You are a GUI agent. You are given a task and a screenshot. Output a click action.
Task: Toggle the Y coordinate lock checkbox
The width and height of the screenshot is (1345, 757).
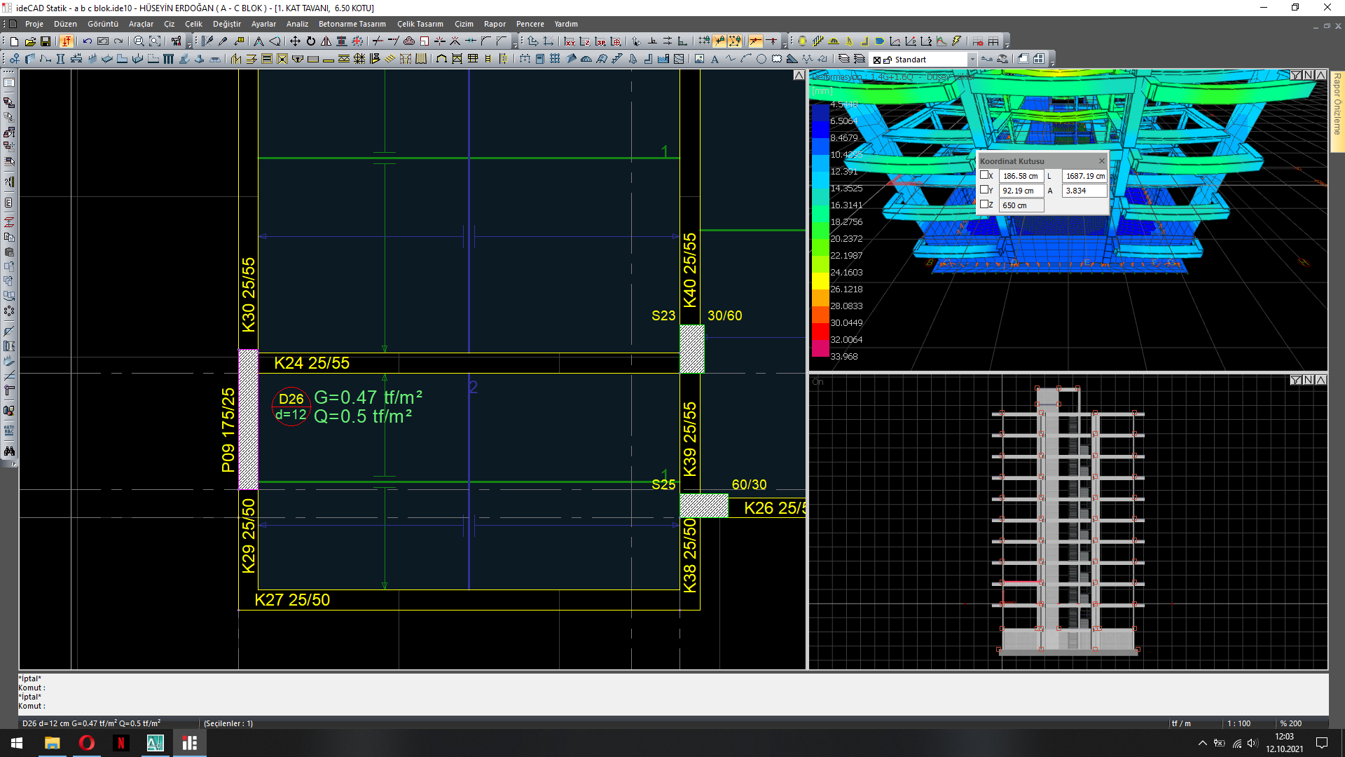984,189
